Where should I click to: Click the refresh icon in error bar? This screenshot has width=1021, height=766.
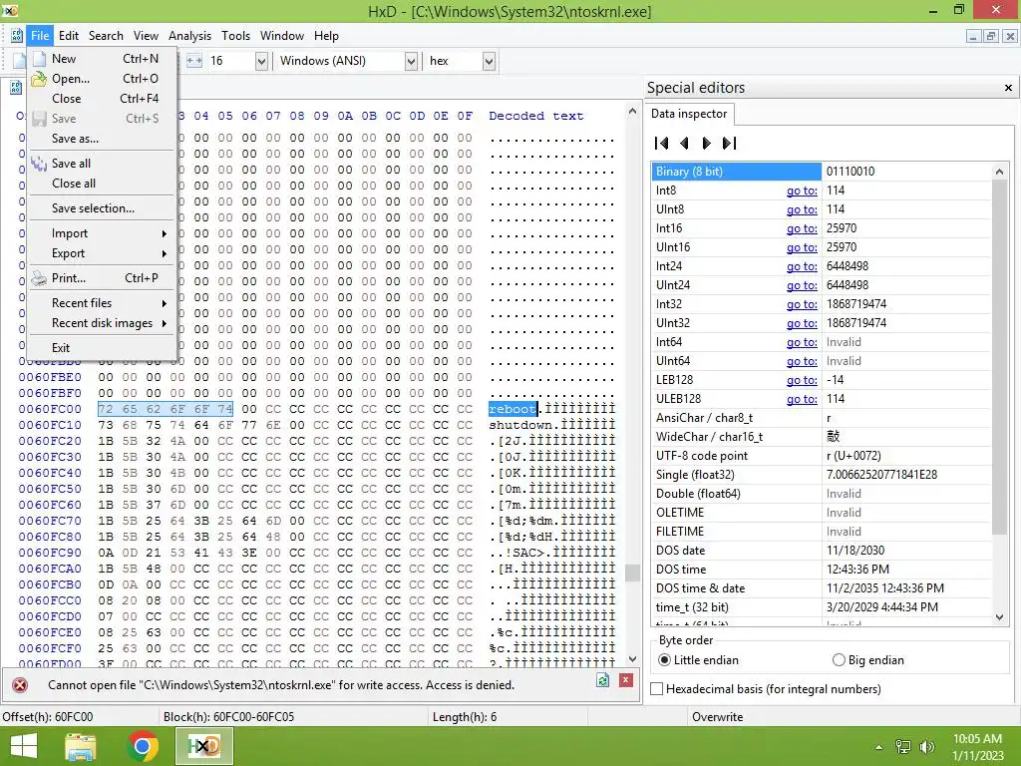click(603, 680)
